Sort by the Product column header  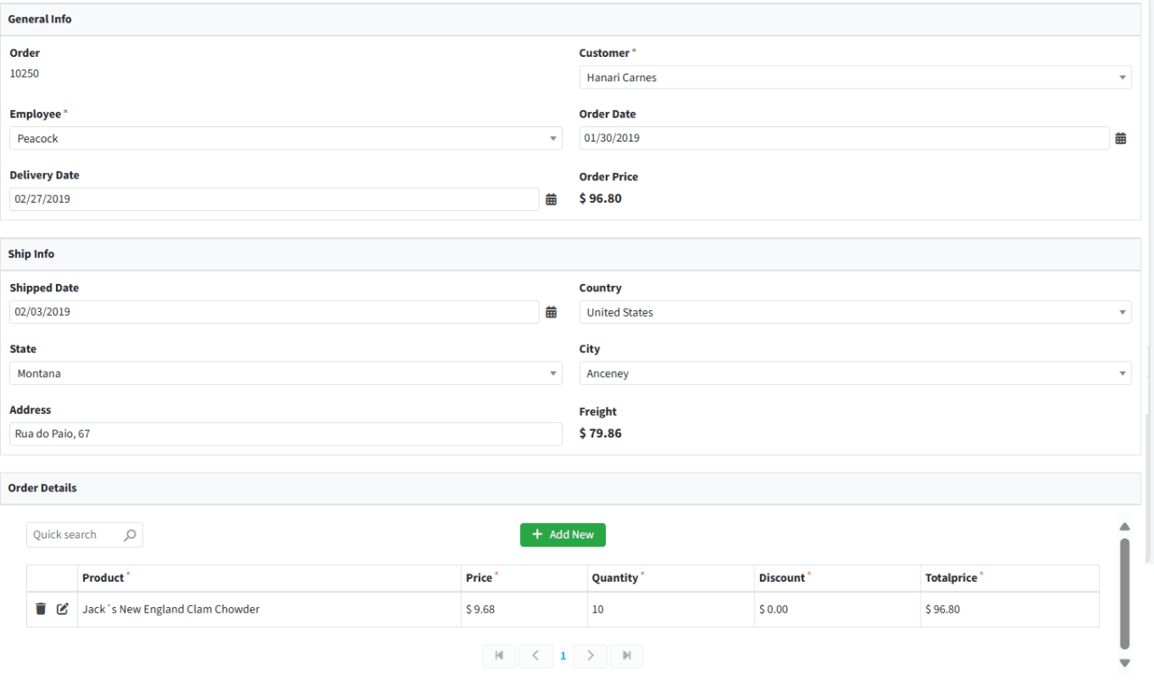tap(103, 578)
